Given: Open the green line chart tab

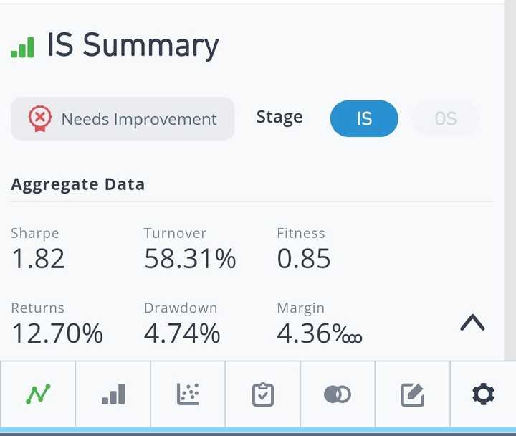Looking at the screenshot, I should pos(38,394).
